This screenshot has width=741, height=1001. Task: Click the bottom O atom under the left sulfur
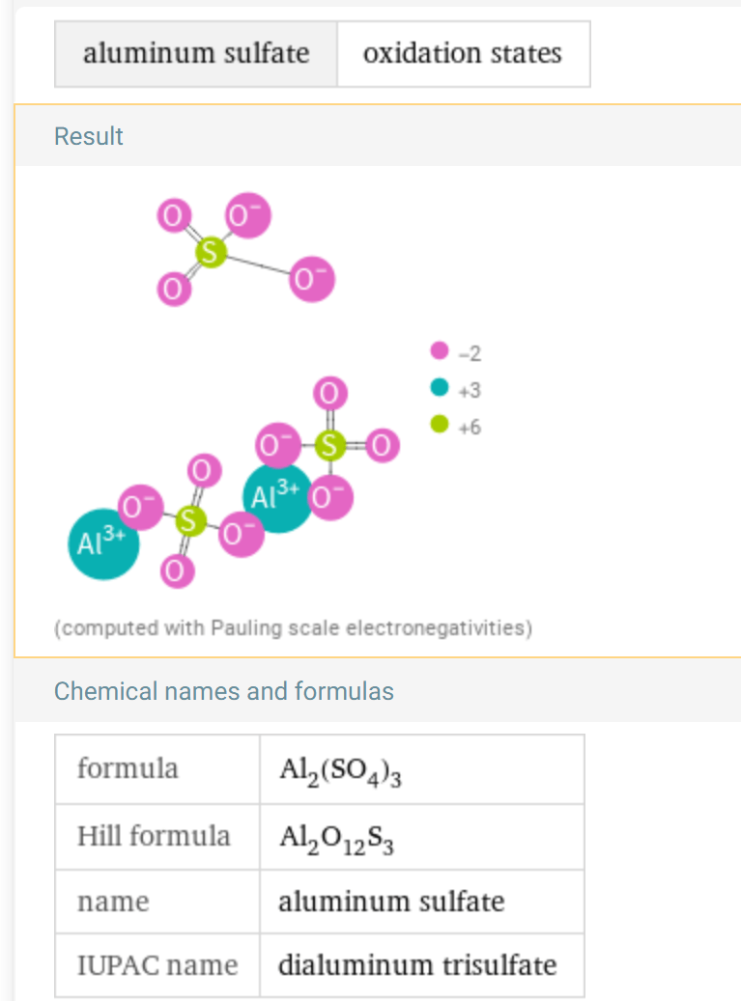click(177, 570)
